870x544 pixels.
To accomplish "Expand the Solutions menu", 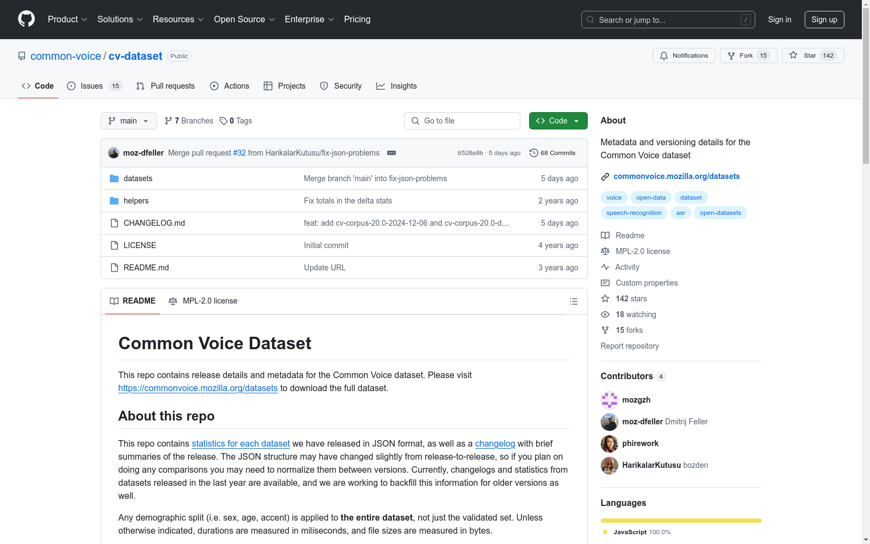I will (x=120, y=20).
